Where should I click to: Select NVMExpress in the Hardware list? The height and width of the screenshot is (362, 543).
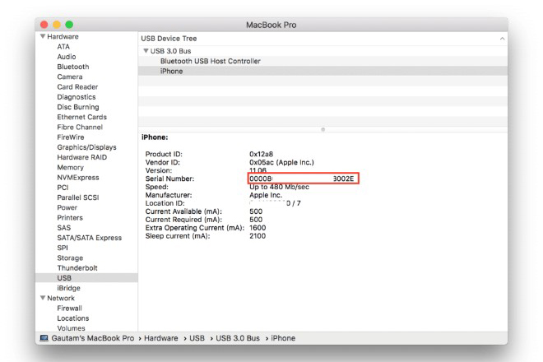pos(77,177)
